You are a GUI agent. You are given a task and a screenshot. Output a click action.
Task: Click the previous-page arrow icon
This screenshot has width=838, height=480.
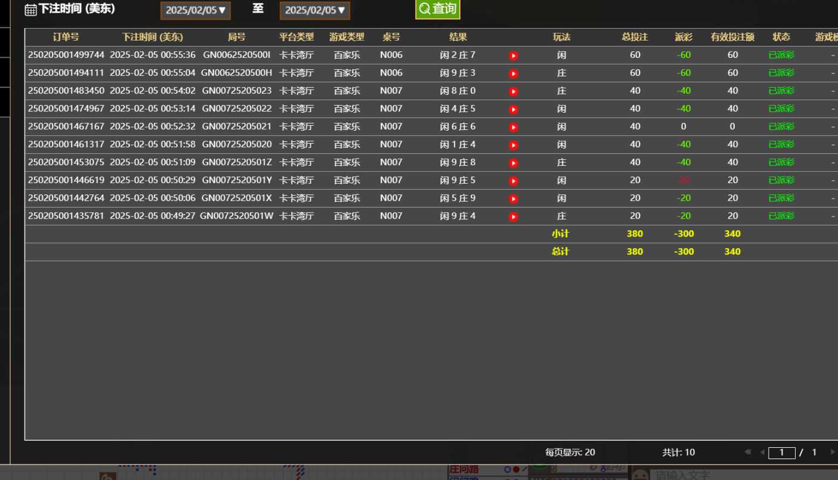tap(763, 452)
